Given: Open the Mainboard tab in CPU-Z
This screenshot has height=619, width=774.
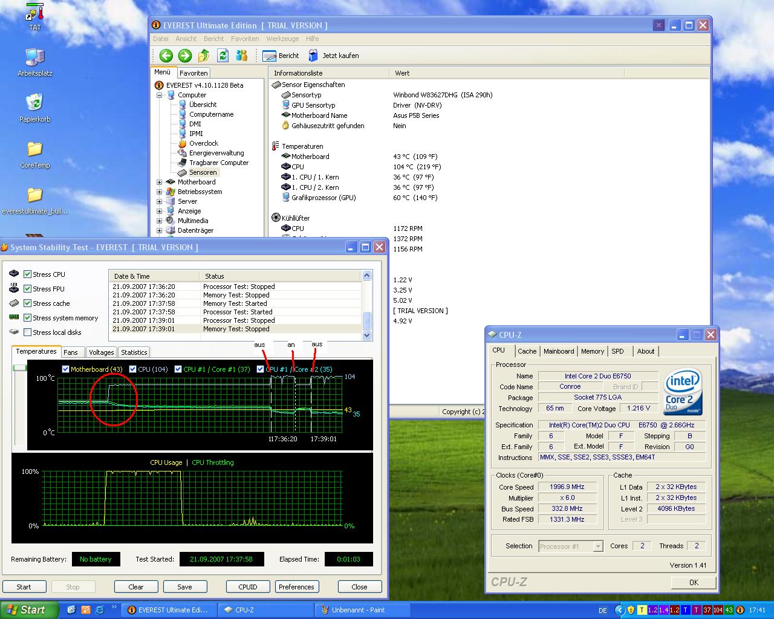Looking at the screenshot, I should tap(559, 351).
